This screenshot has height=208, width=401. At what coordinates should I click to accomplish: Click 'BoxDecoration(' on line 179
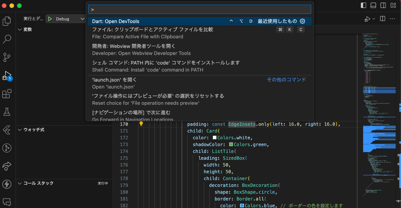[x=261, y=185]
